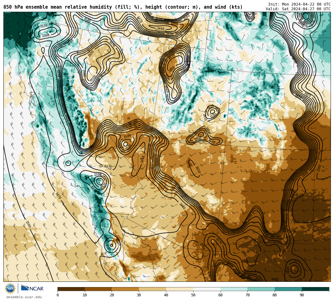The image size is (334, 301).
Task: Click the 'Valid: Sat 2024-04-27 00 UTC' text
Action: tap(298, 9)
